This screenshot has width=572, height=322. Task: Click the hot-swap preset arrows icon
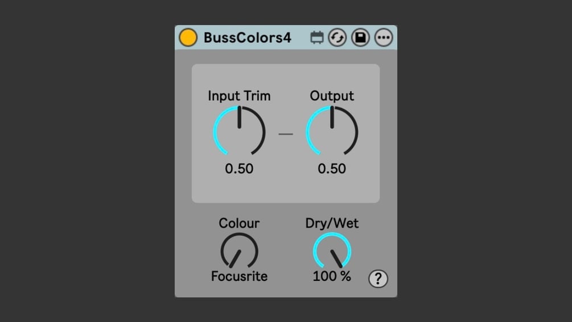coord(338,38)
